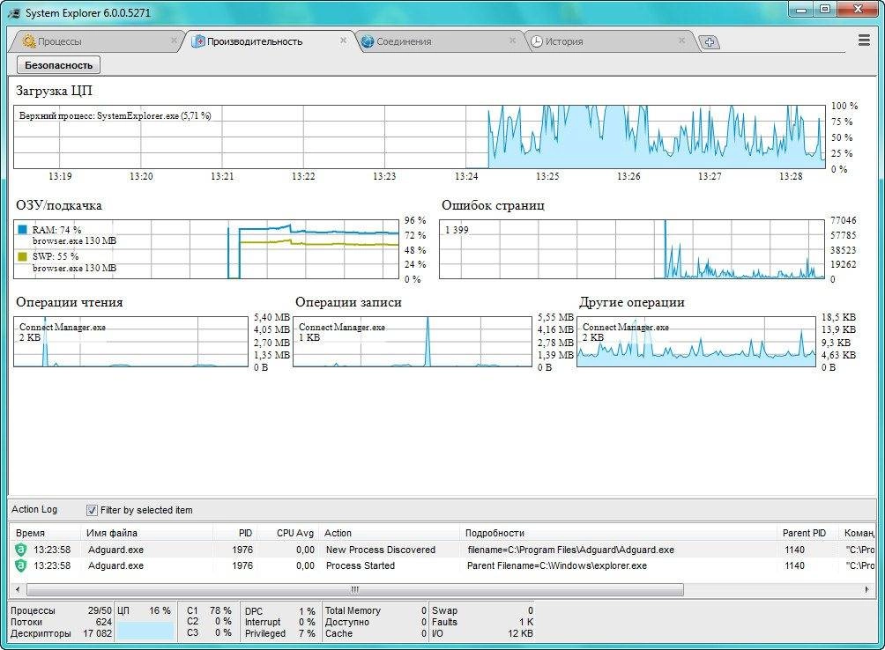The height and width of the screenshot is (650, 885).
Task: Click the blue RAM legend swatch
Action: [23, 230]
